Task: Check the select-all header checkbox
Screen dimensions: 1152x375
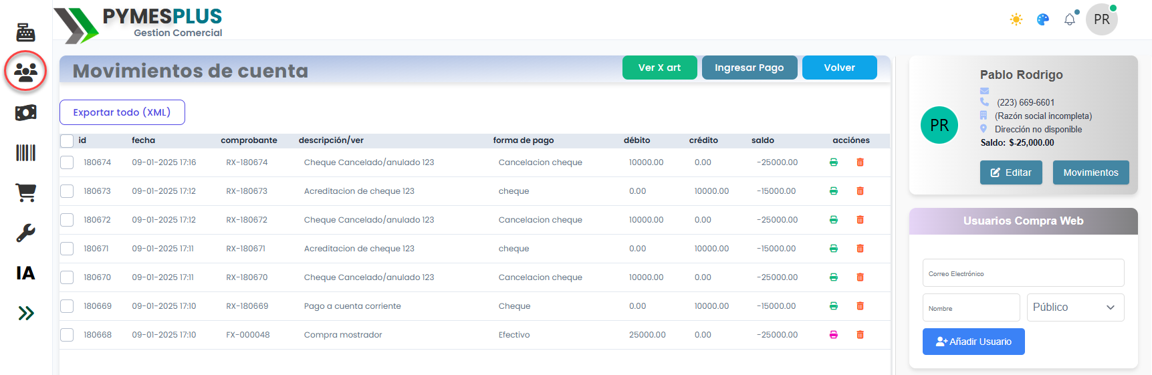Action: coord(67,141)
